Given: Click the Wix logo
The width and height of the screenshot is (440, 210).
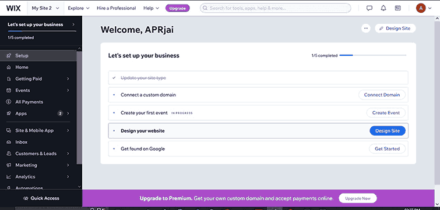Looking at the screenshot, I should click(x=13, y=8).
